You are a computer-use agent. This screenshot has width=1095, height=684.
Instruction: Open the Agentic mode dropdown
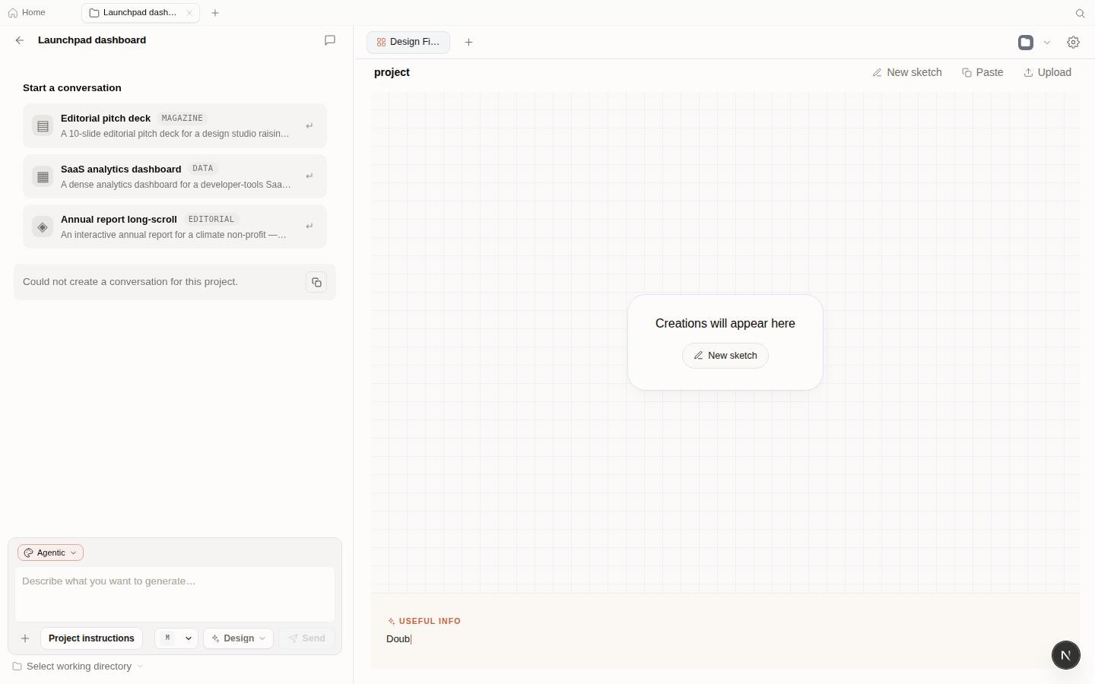(50, 553)
